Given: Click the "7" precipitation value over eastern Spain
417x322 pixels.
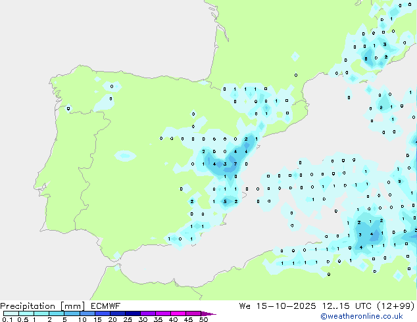Looking at the screenshot, I should click(x=235, y=164).
